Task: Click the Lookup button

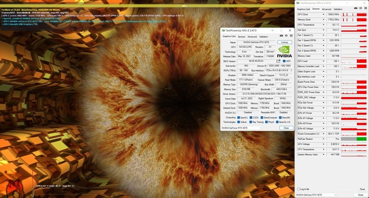Action: click(284, 42)
